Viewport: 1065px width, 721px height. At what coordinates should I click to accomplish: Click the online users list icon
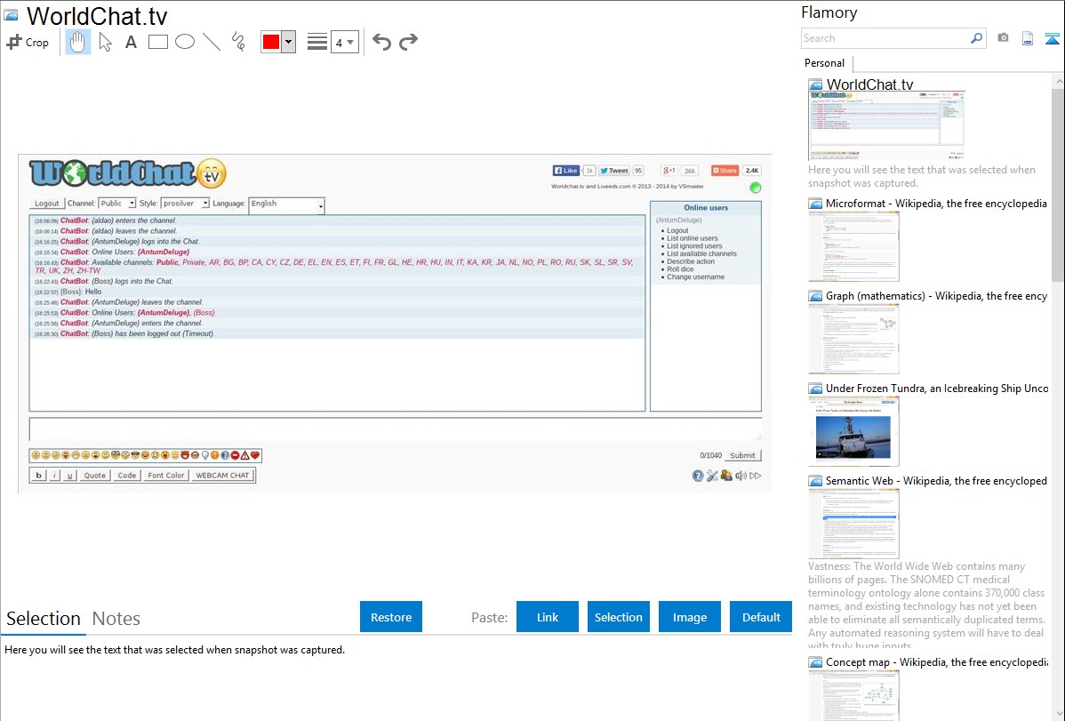point(727,476)
